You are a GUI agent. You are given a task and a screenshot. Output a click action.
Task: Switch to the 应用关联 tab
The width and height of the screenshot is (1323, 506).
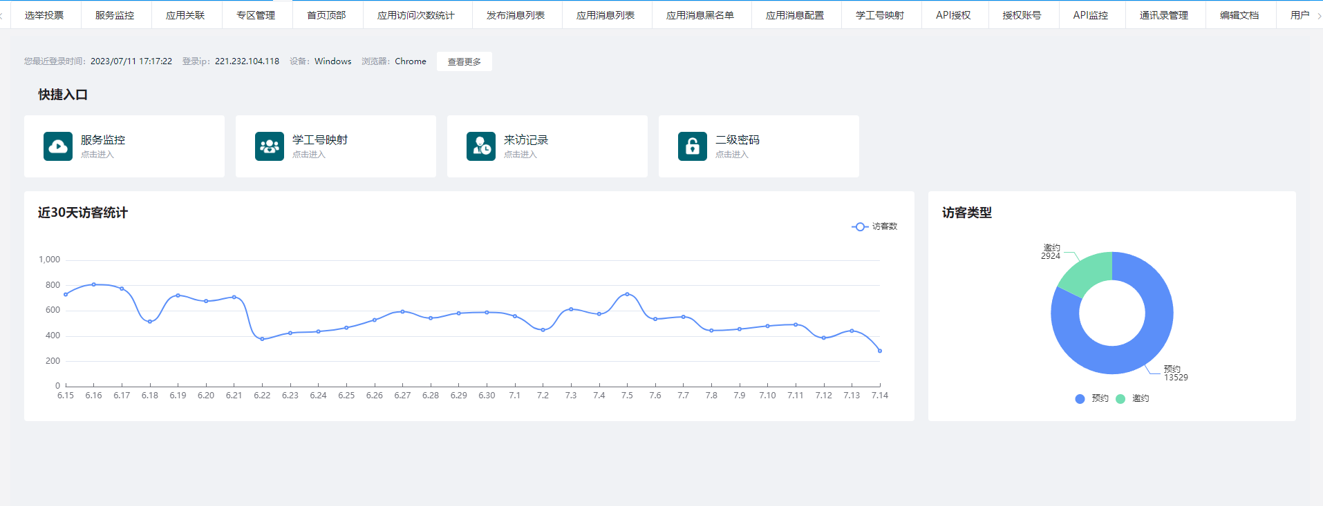[x=185, y=14]
